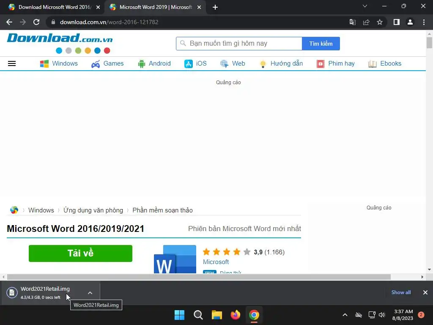
Task: Click the Download.com.vn logo
Action: [x=60, y=43]
